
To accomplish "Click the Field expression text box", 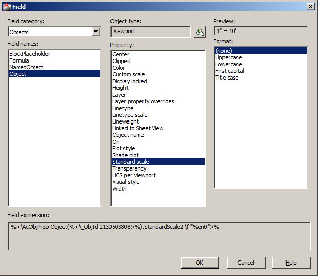I will 159,236.
